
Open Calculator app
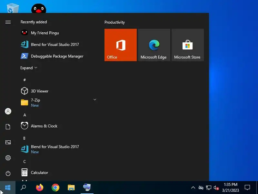pos(58,172)
